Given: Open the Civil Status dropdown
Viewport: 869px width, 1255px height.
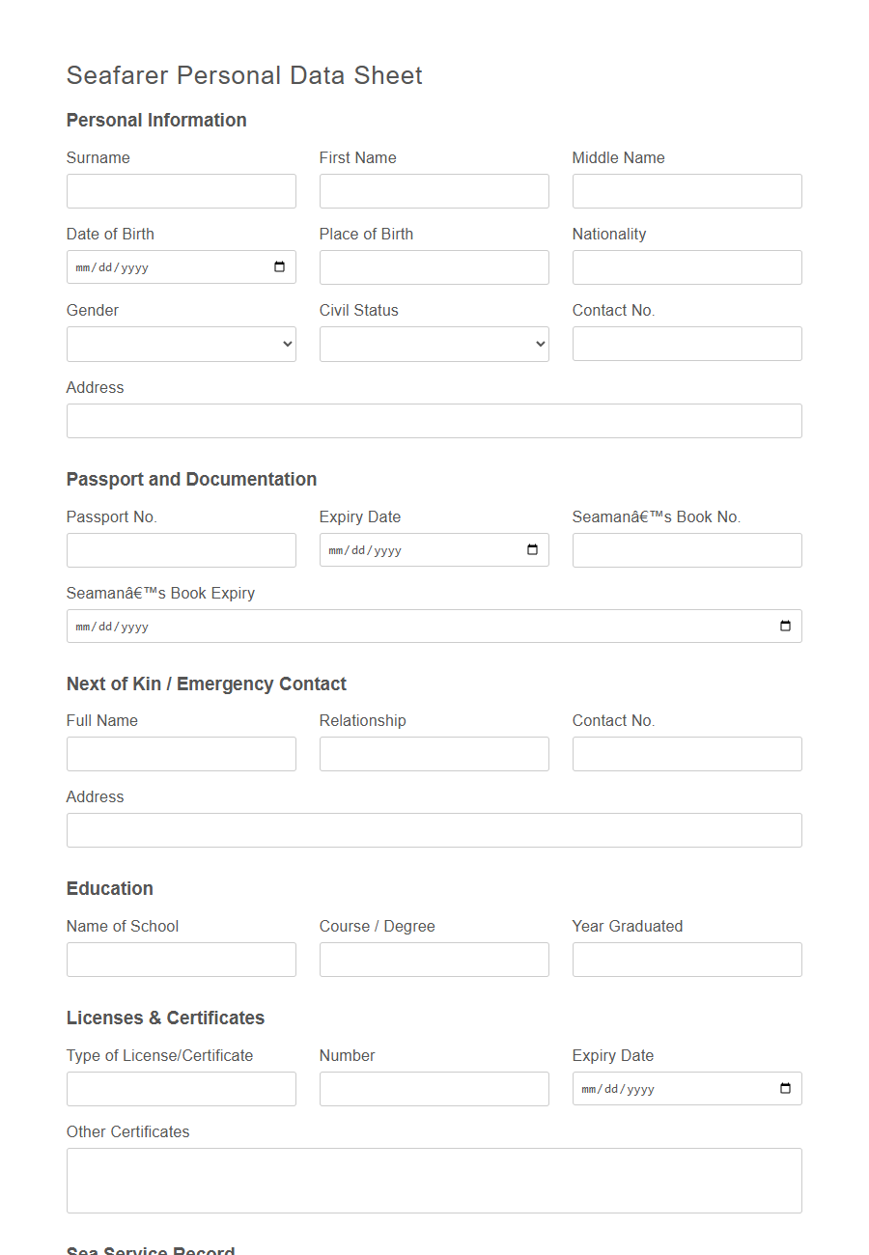Looking at the screenshot, I should [x=434, y=344].
